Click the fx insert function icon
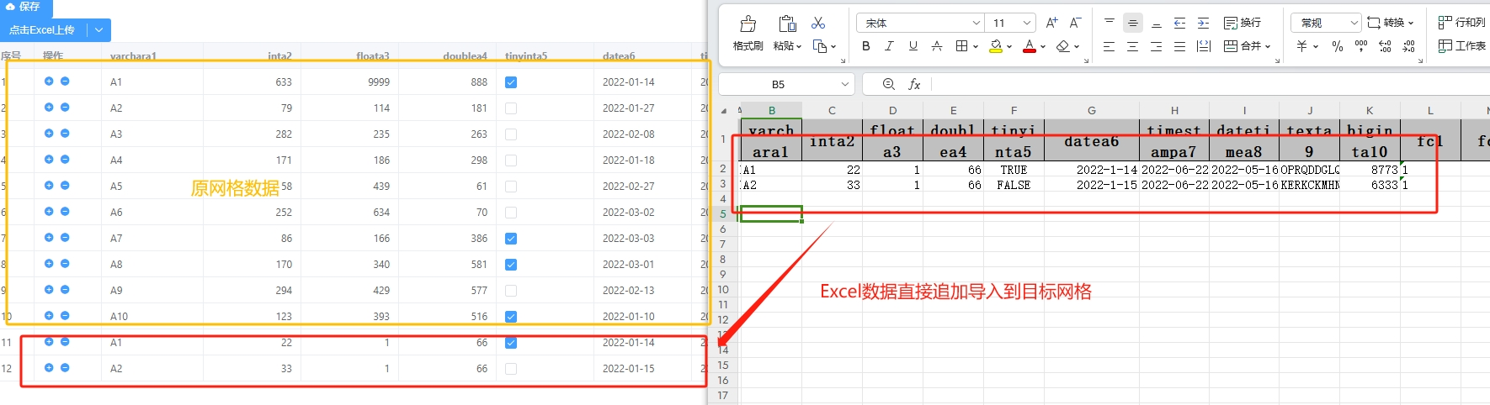 (x=914, y=84)
